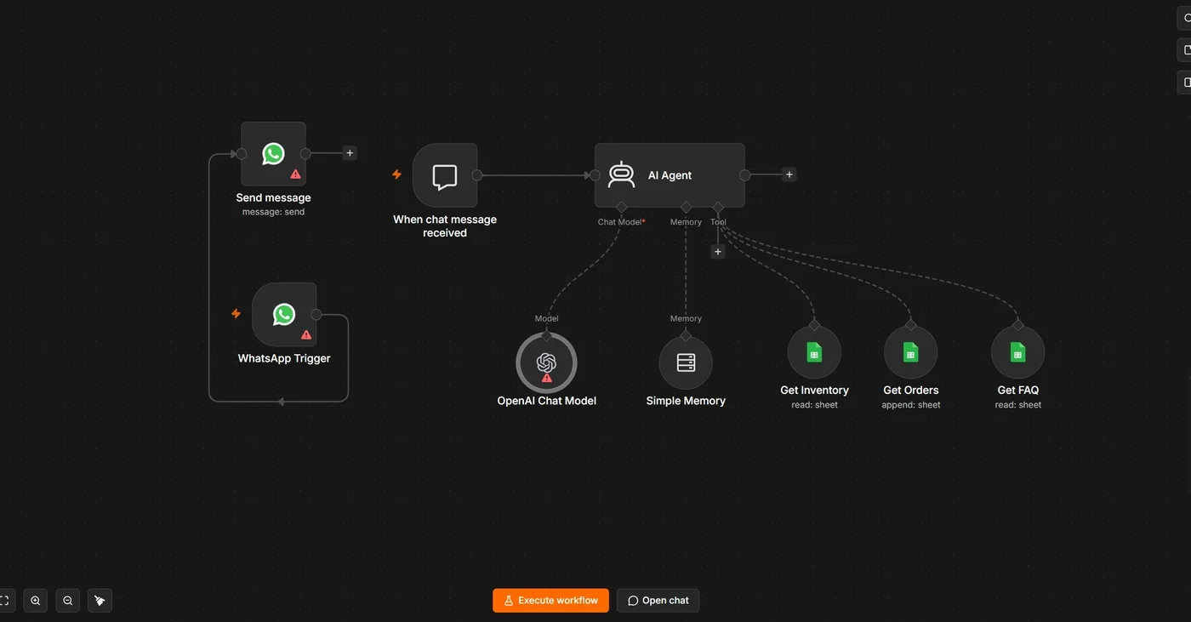The image size is (1191, 622).
Task: Click the warning triangle on WhatsApp Trigger node
Action: 306,334
